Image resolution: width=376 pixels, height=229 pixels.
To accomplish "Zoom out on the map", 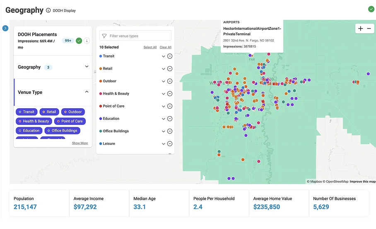I will [369, 29].
